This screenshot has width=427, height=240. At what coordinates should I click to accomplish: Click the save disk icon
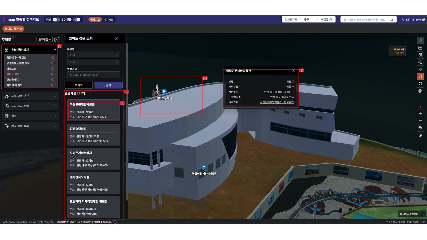[x=420, y=84]
